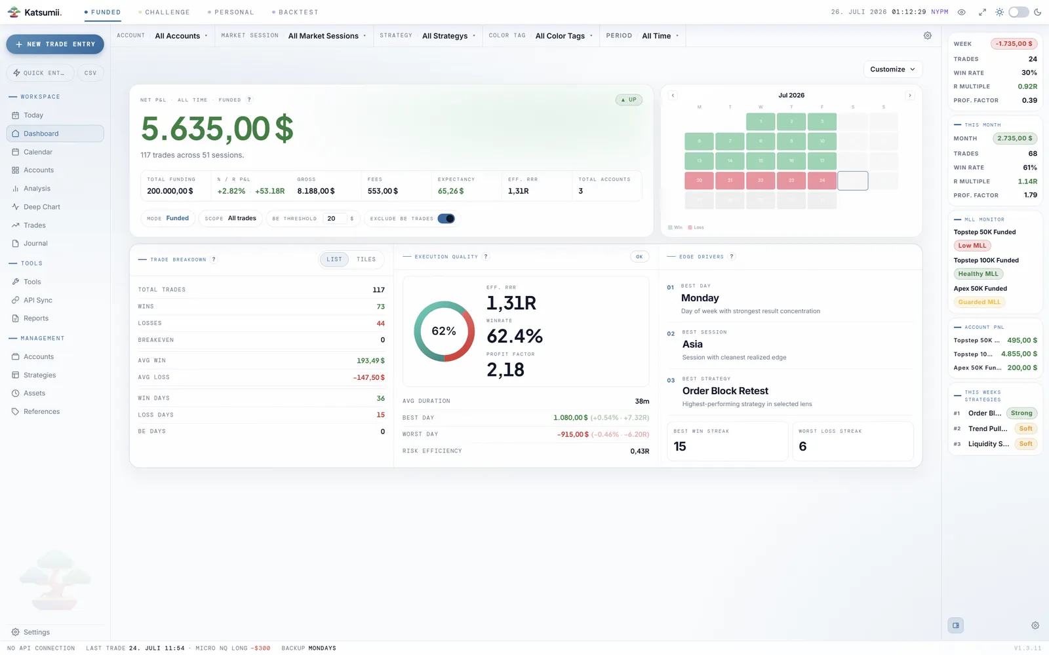Viewport: 1049px width, 655px height.
Task: Toggle the Exclude BE Trades switch
Action: tap(446, 219)
